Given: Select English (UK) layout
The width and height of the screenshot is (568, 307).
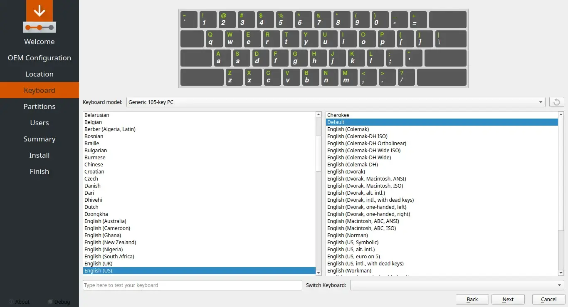Looking at the screenshot, I should click(x=200, y=263).
